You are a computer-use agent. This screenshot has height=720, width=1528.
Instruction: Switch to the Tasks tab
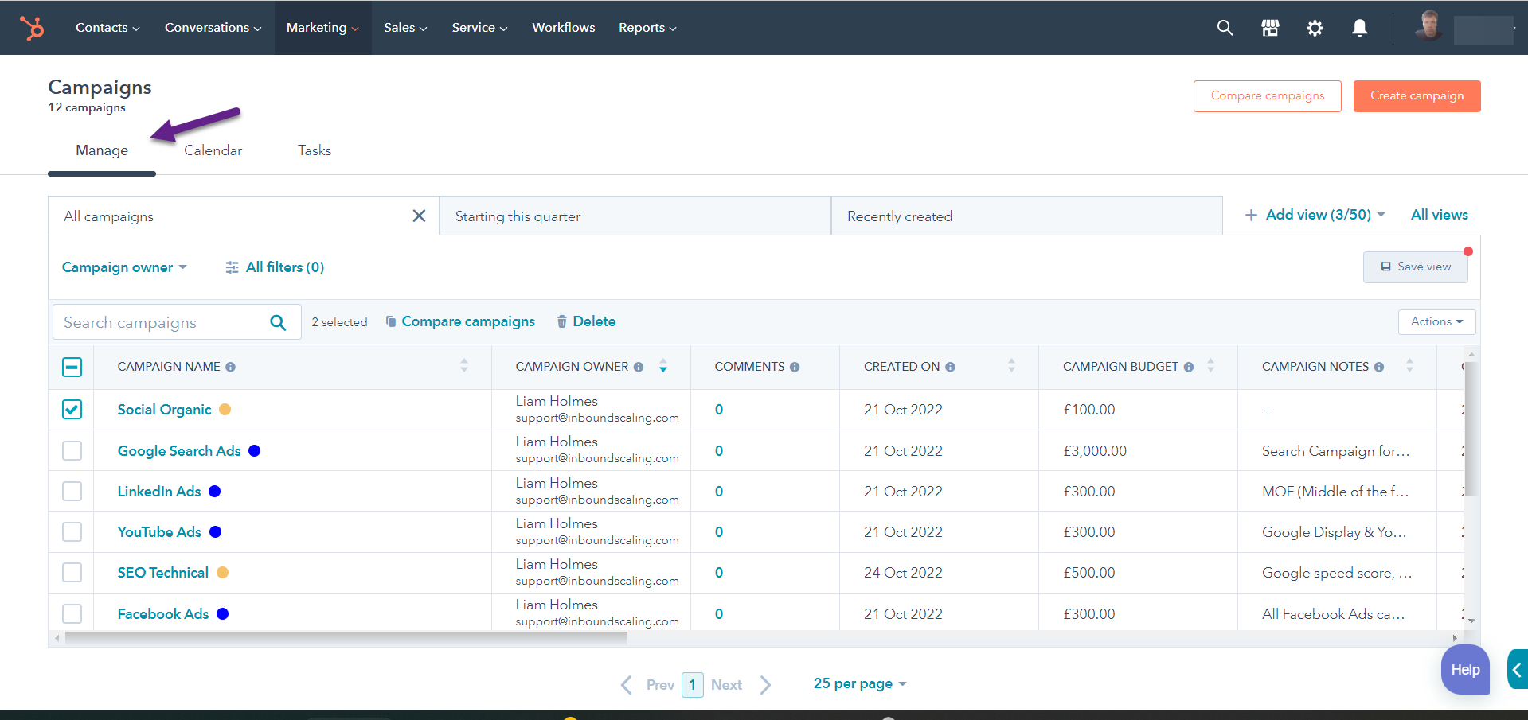click(x=315, y=150)
